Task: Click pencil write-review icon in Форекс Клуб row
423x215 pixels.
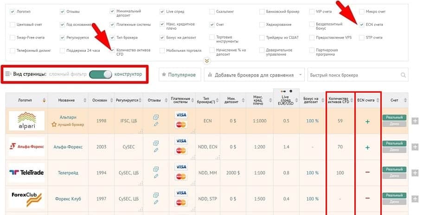Action: coord(156,202)
